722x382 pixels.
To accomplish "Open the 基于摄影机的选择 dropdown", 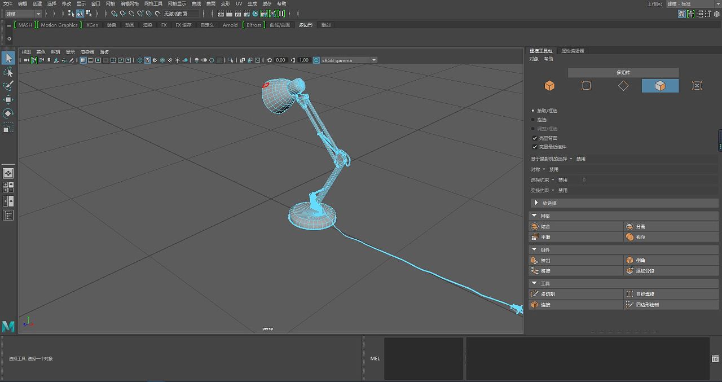I will coord(552,159).
